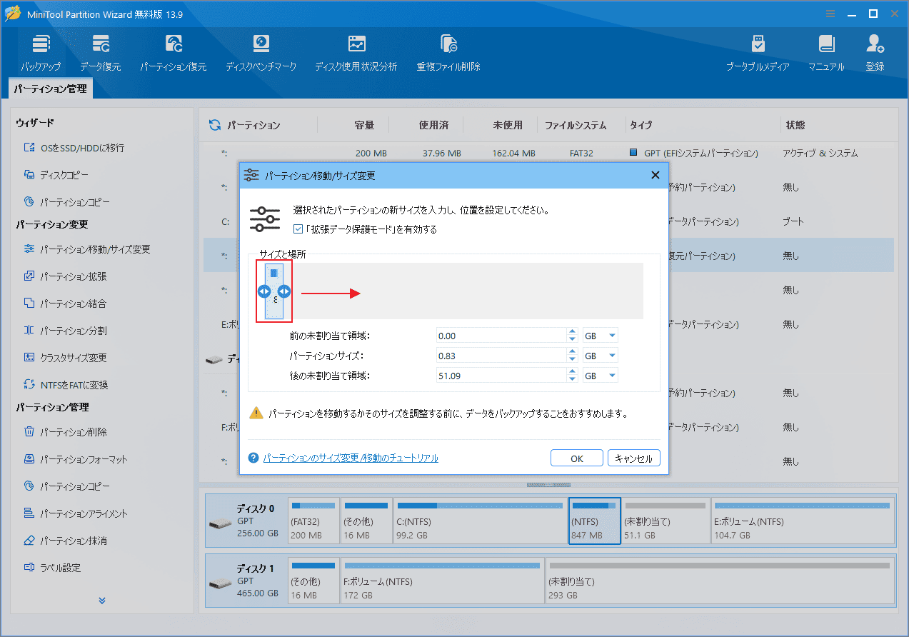This screenshot has width=909, height=637.
Task: Open the バックアップ tool in the toolbar
Action: tap(41, 54)
